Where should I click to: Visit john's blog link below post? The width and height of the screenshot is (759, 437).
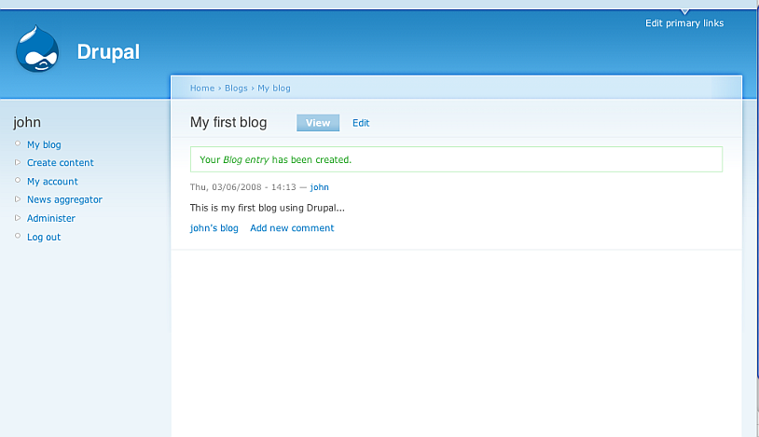214,228
